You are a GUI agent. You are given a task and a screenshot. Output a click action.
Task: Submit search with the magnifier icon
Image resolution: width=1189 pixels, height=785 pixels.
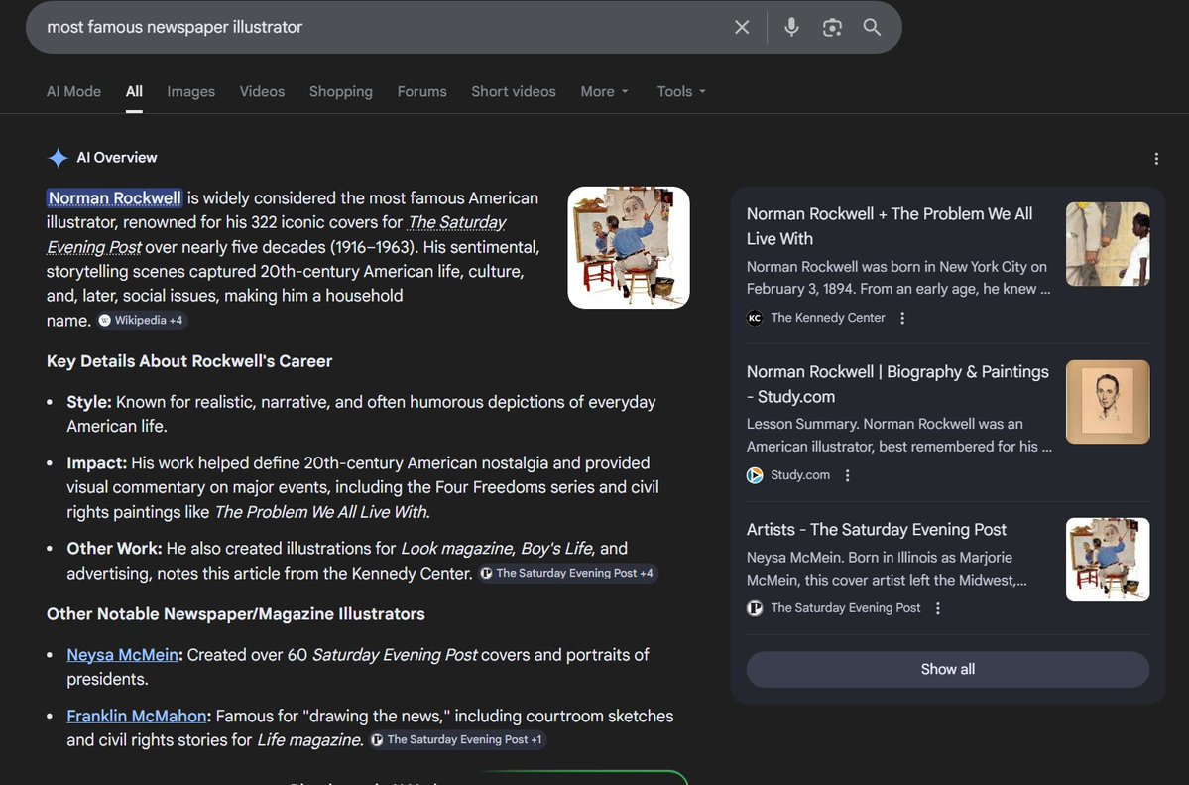pyautogui.click(x=872, y=28)
